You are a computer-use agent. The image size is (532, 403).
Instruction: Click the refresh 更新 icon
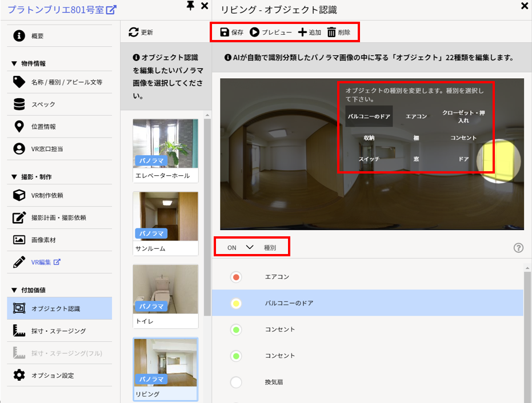[x=134, y=33]
